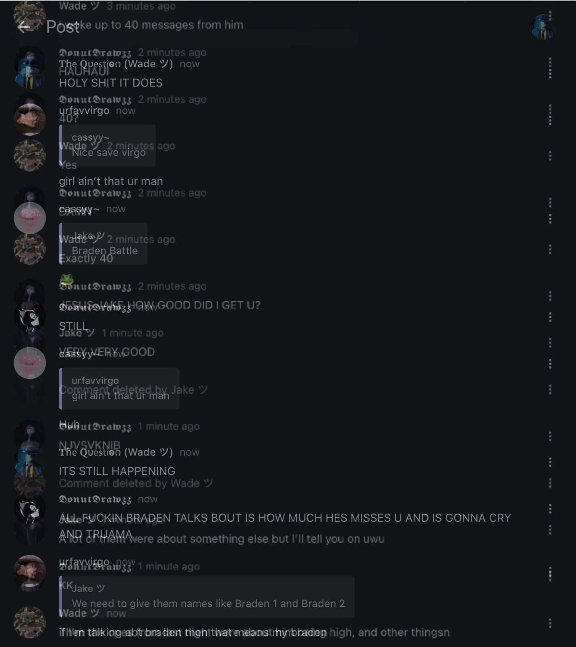Open three-dot menu for HOLY SHIT IT DOES comment
Viewport: 576px width, 647px height.
pos(550,68)
